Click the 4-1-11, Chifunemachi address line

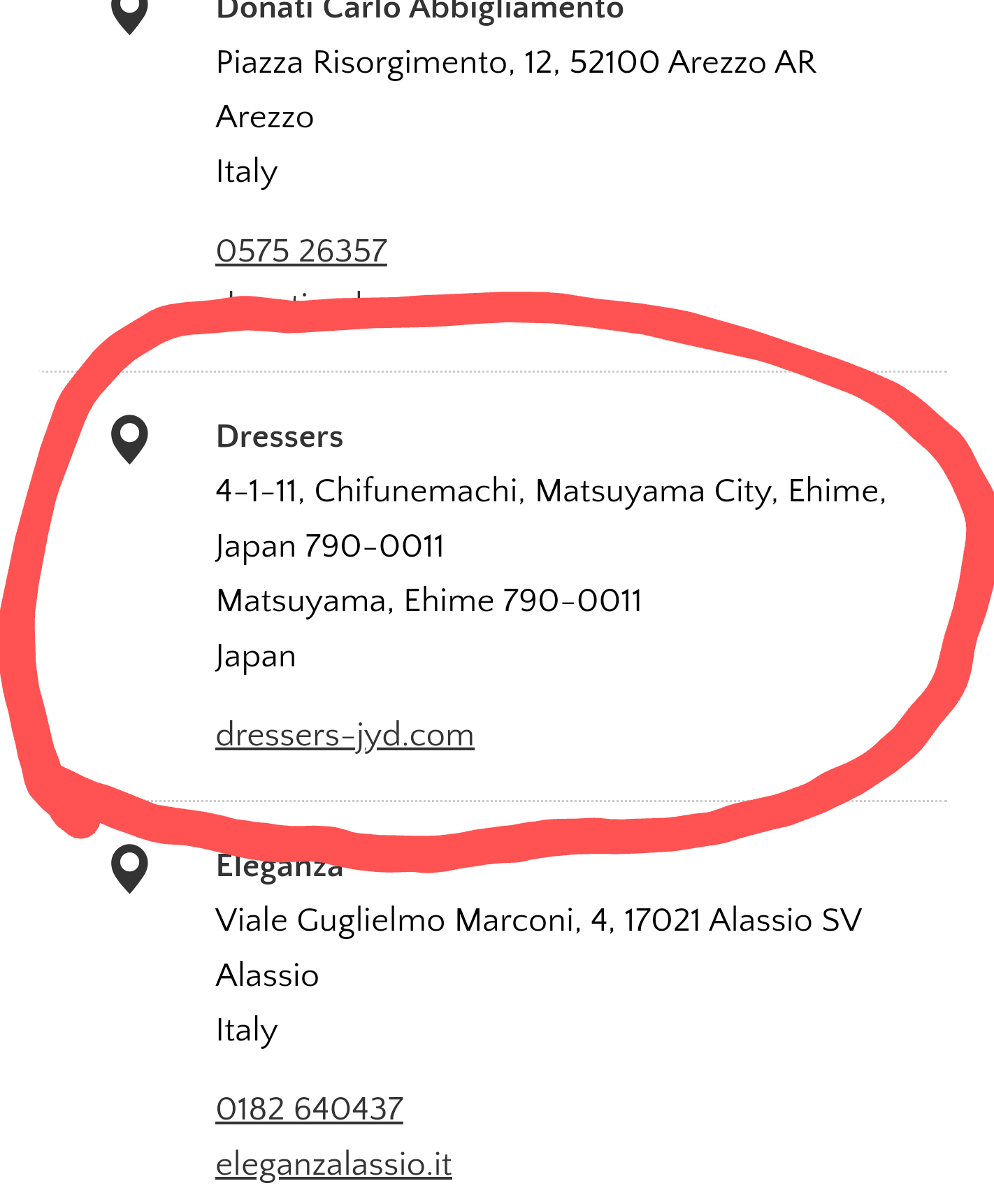551,492
